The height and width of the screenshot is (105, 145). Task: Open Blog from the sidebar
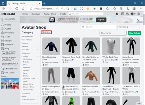point(5,49)
